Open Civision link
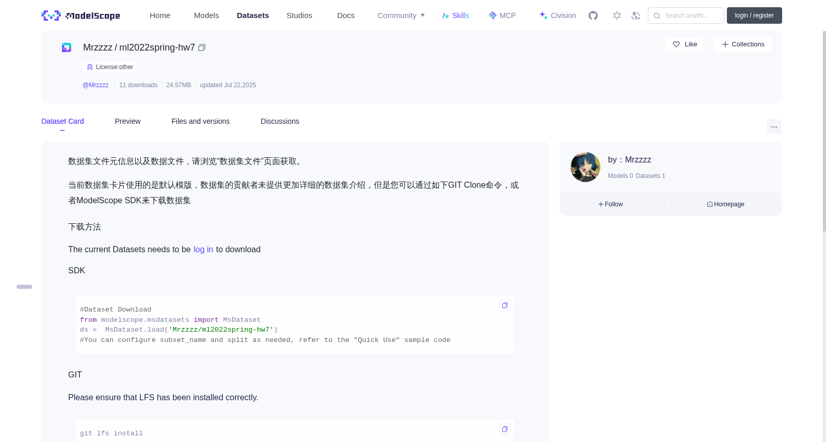 point(558,15)
